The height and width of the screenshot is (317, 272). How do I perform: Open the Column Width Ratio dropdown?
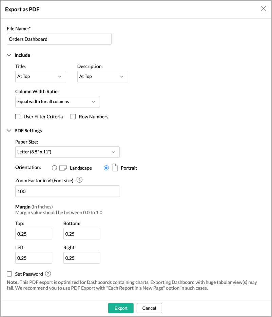[57, 101]
